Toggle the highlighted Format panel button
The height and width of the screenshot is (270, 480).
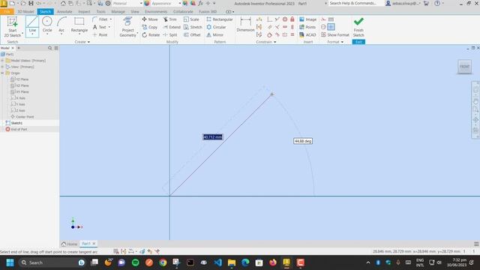click(331, 27)
